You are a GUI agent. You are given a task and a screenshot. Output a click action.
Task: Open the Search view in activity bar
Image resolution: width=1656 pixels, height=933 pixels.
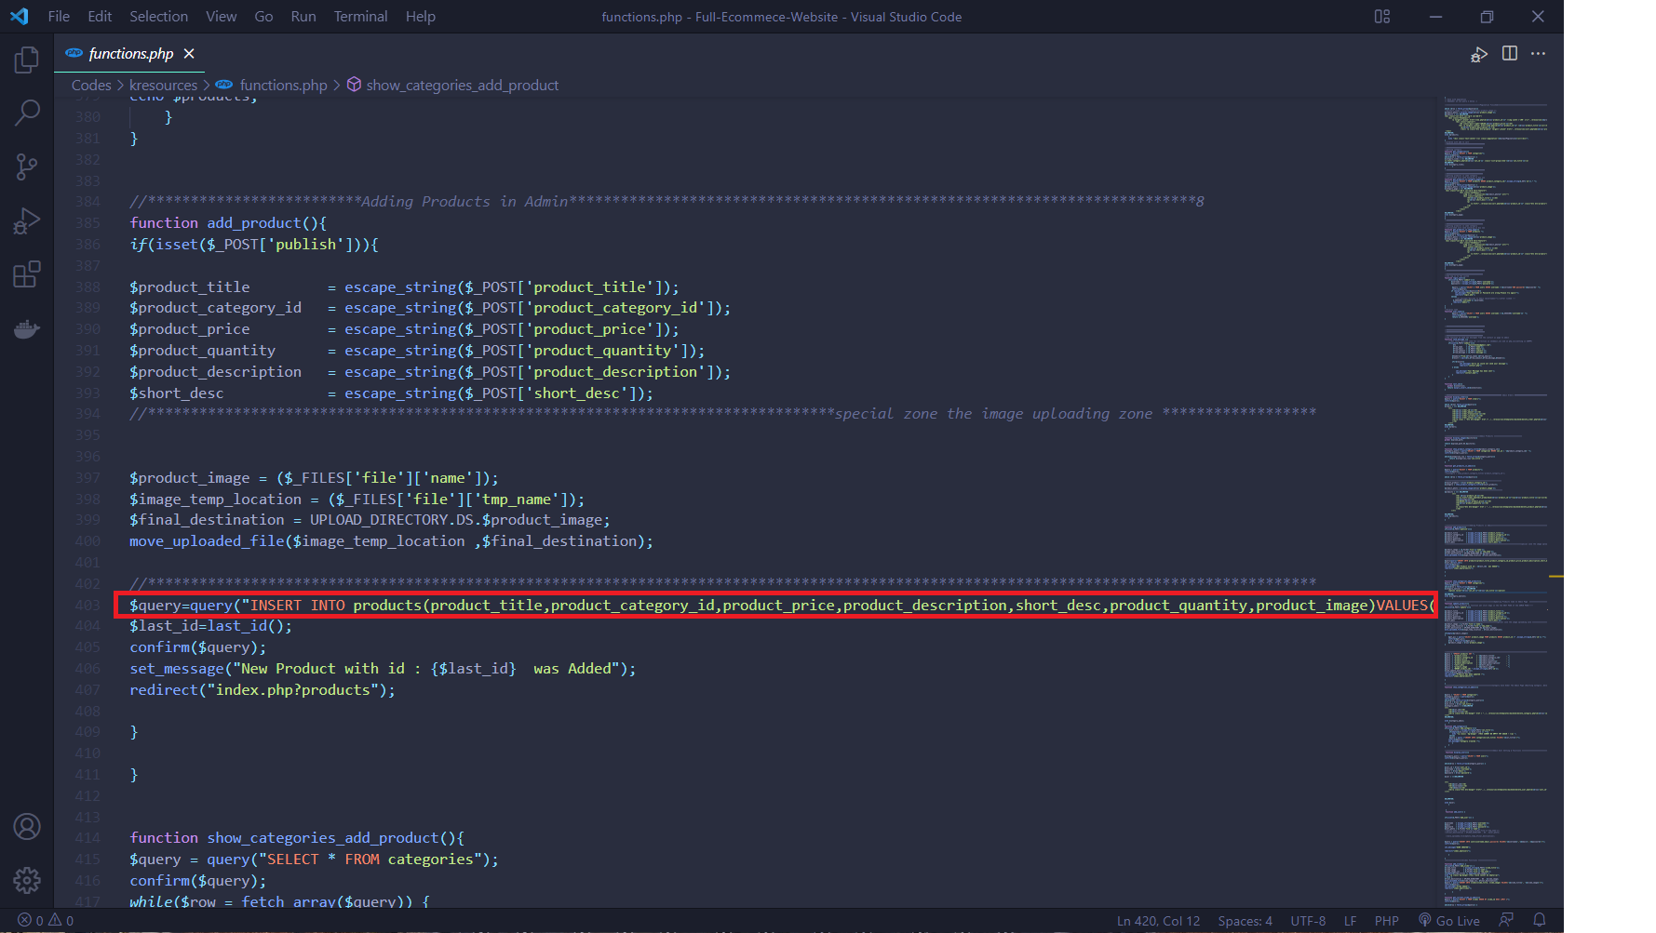pyautogui.click(x=27, y=113)
